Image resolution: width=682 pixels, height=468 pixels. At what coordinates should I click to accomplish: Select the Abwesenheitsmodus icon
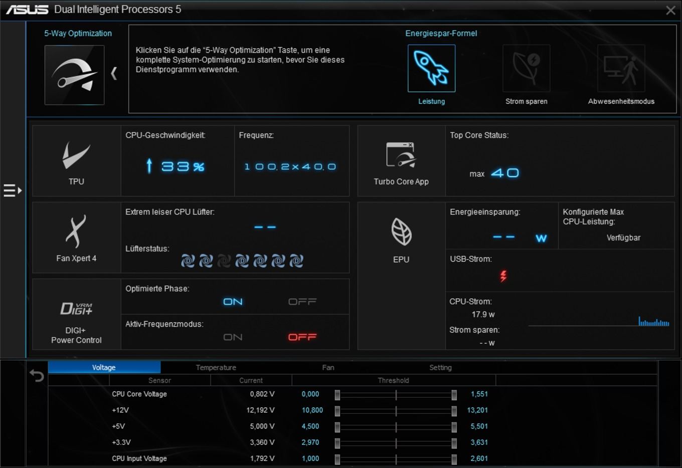pos(621,68)
